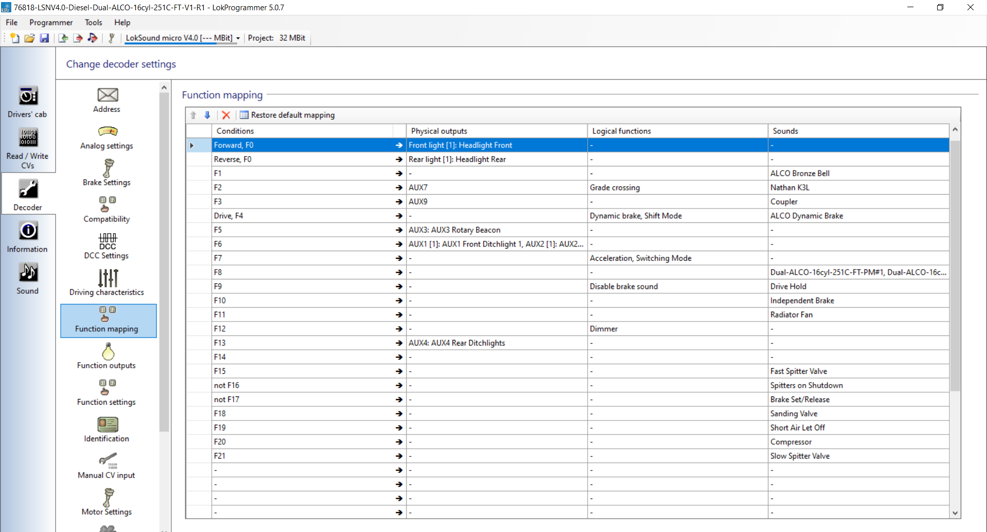Select the Read / Write CVs icon
This screenshot has height=532, width=987.
(x=28, y=146)
